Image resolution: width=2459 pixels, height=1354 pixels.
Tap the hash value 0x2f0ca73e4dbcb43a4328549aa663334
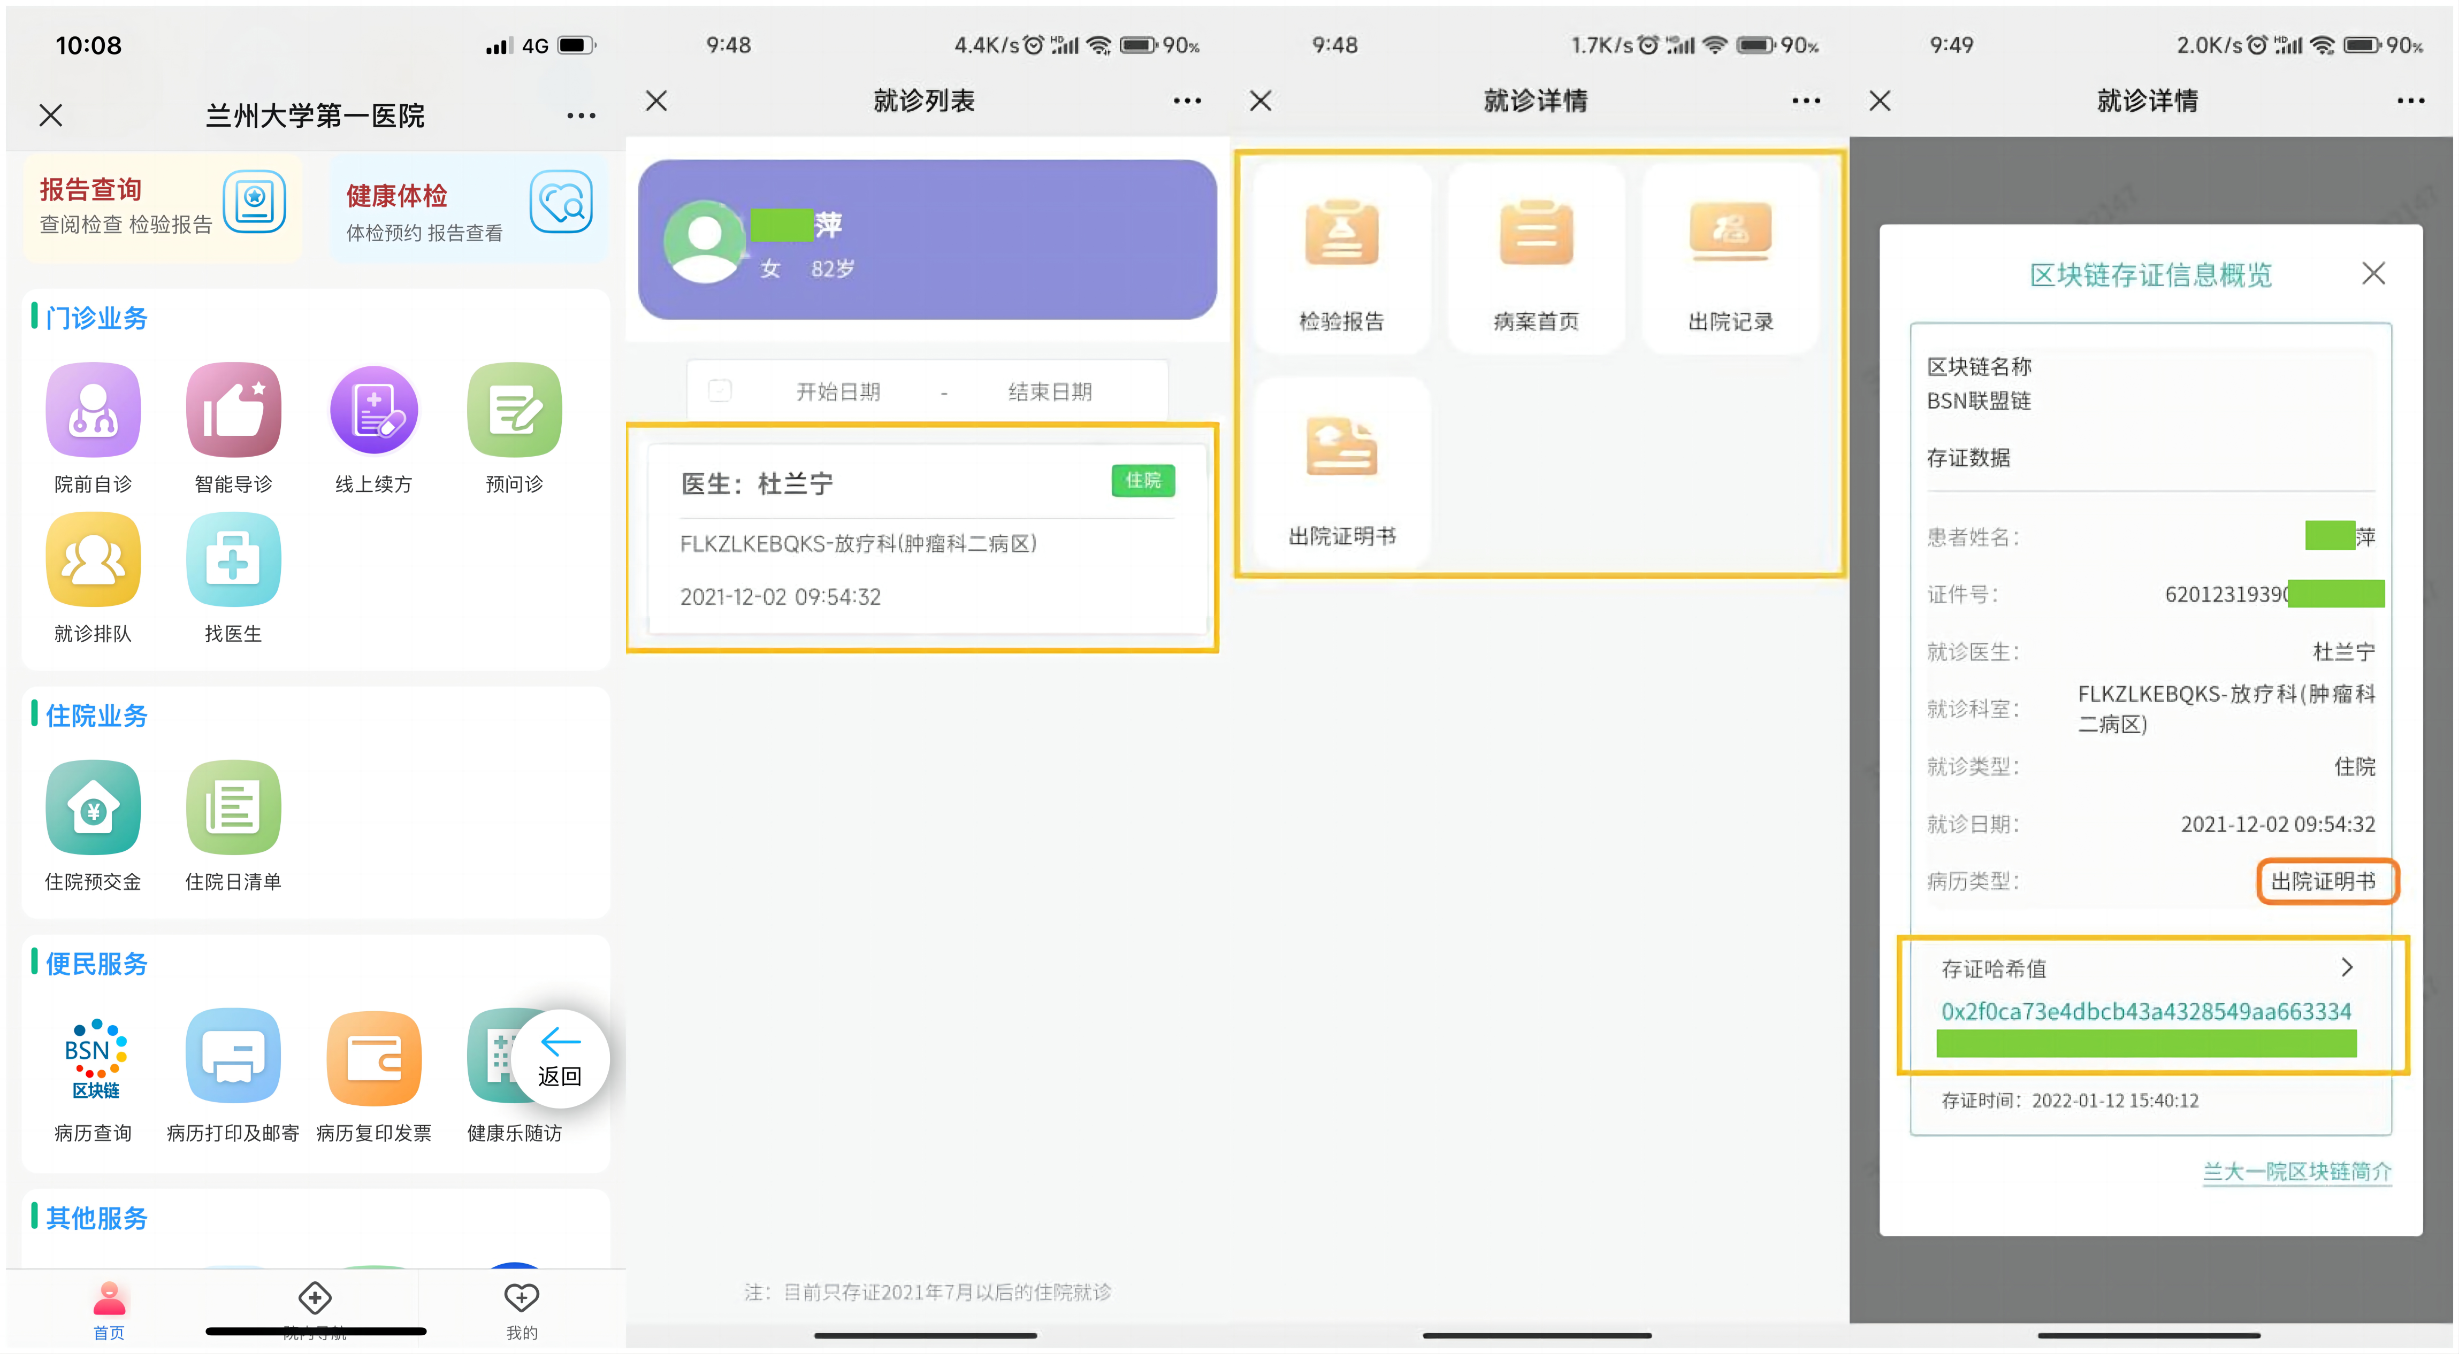[x=2146, y=1011]
